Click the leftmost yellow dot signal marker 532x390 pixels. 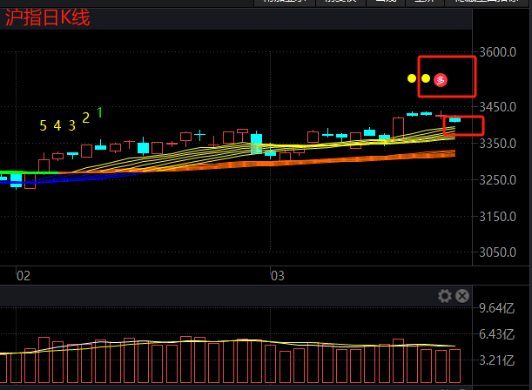[x=412, y=79]
